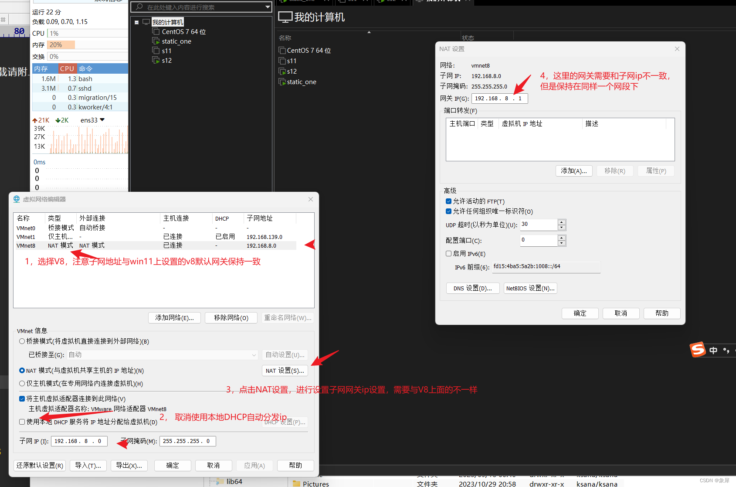Click the CPU 1% usage bar

88,34
